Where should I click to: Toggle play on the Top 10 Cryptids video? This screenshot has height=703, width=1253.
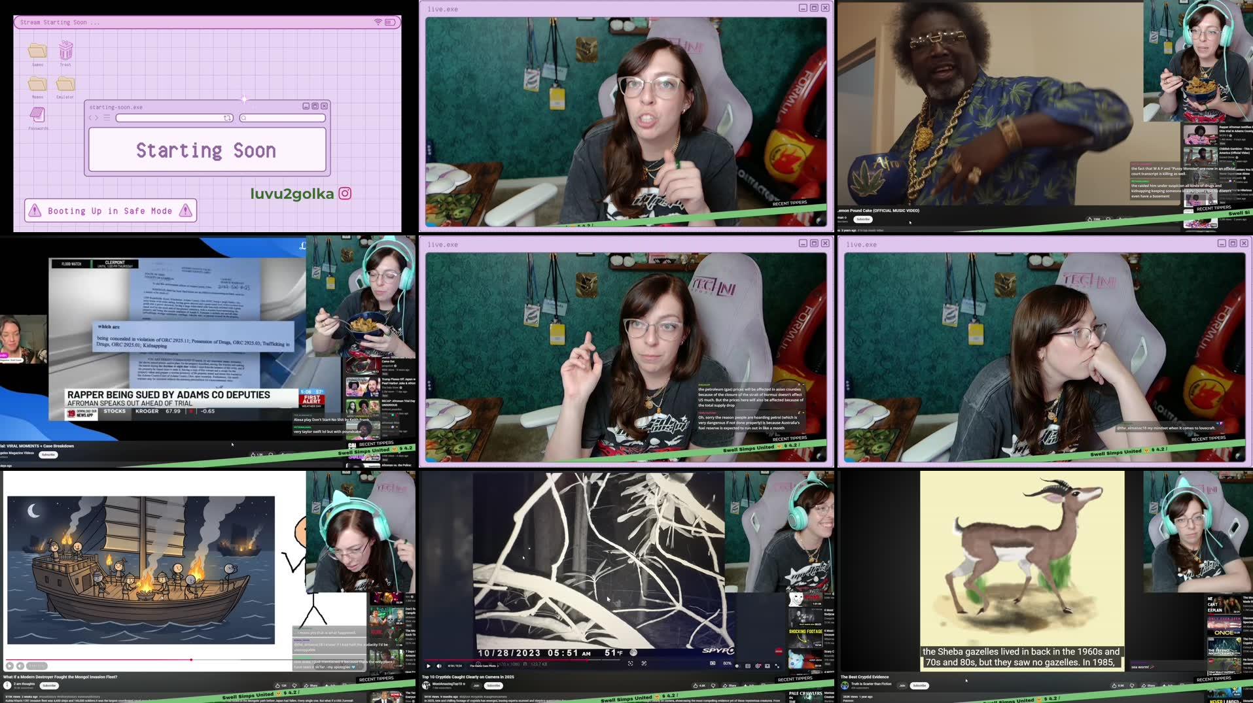coord(429,666)
